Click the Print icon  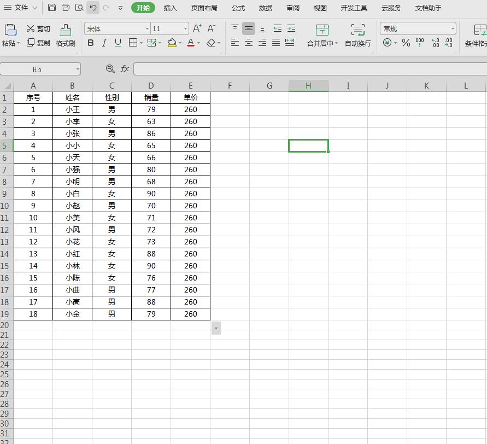65,8
